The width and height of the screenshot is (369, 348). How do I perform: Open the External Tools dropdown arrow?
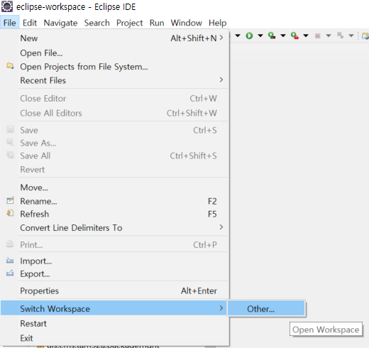pos(306,36)
